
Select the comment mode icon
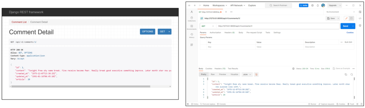click(351, 18)
